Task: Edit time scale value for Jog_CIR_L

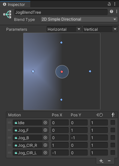Action: point(99,153)
